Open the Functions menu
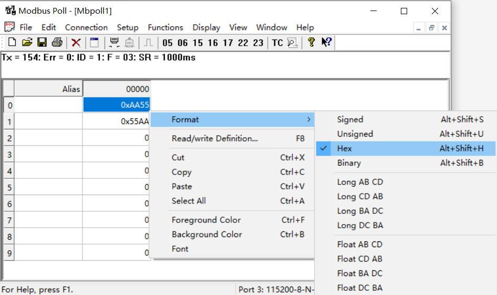This screenshot has width=497, height=295. tap(165, 27)
